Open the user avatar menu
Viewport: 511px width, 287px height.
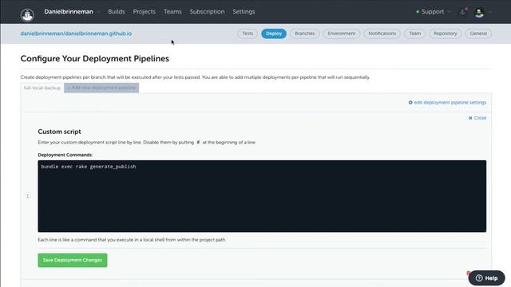[479, 13]
